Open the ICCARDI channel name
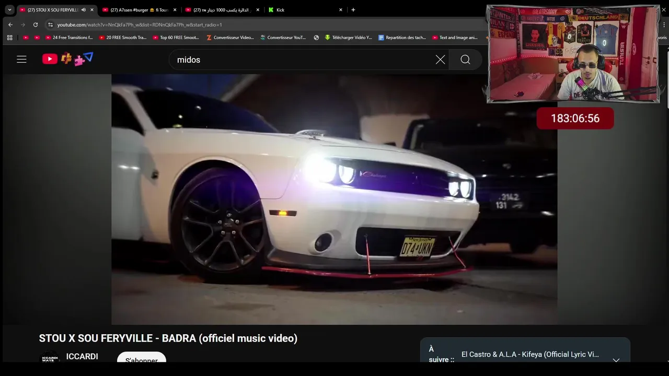The width and height of the screenshot is (669, 376). pyautogui.click(x=82, y=357)
